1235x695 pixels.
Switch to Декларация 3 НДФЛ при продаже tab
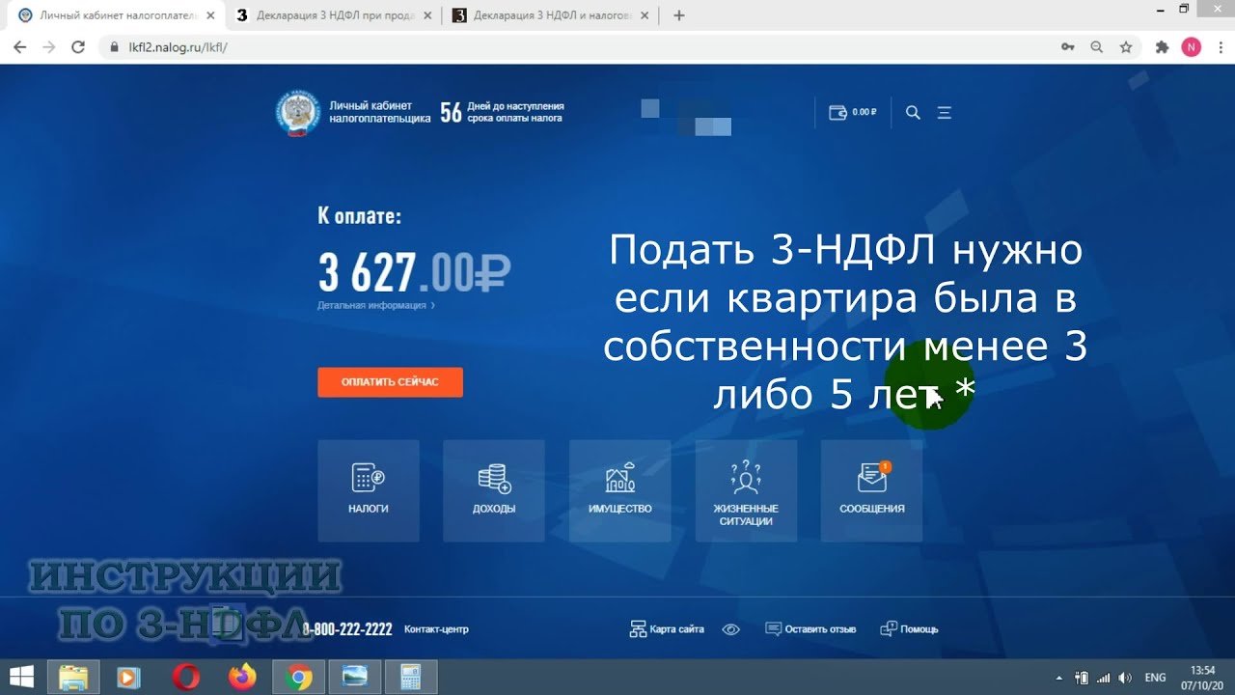point(333,15)
